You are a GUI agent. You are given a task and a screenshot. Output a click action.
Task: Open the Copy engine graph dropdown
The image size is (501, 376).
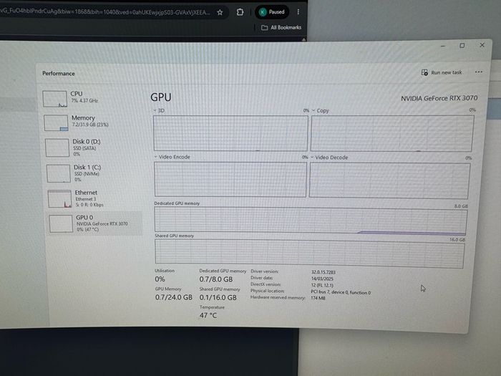tap(320, 110)
